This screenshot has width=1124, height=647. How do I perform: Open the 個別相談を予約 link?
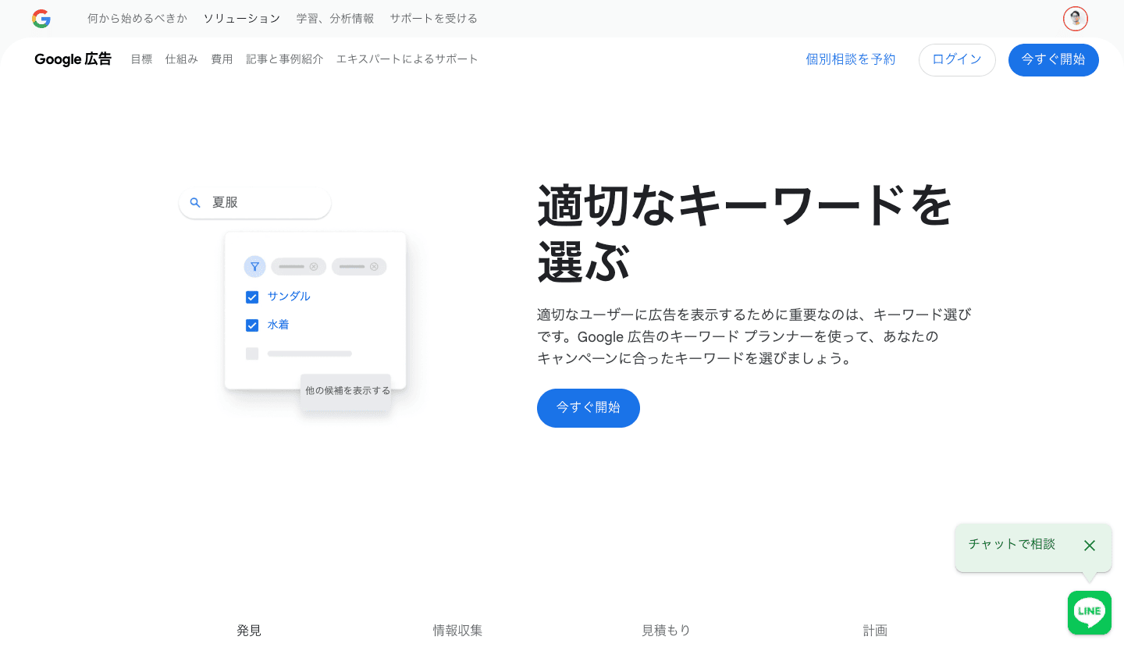pyautogui.click(x=850, y=59)
